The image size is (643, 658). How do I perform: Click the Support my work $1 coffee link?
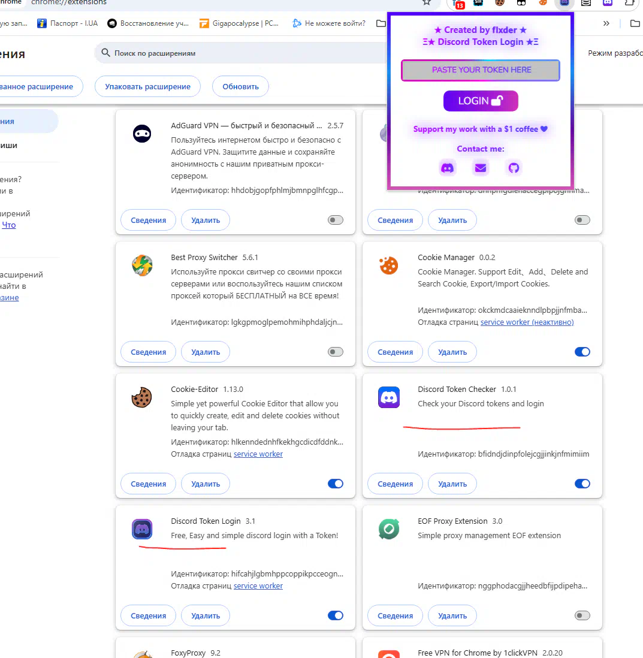(481, 129)
